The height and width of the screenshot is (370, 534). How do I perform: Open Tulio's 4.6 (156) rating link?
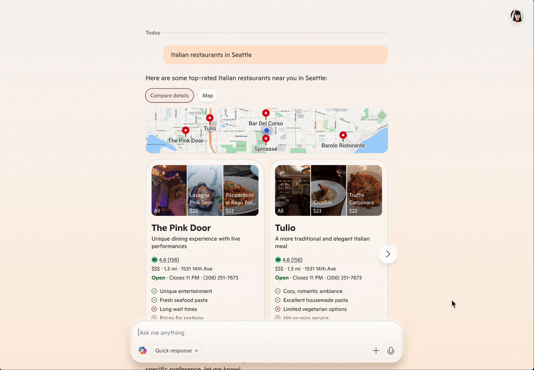click(x=292, y=260)
